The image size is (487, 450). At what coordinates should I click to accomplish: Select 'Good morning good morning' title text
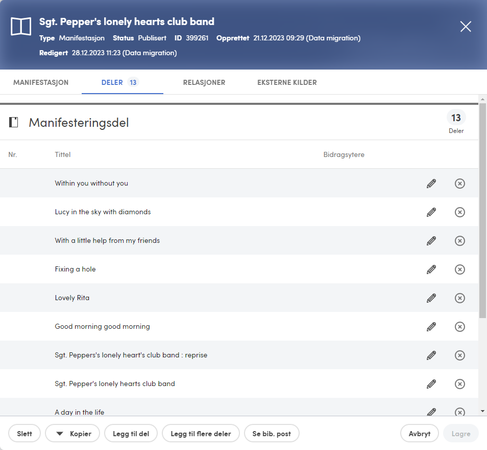[102, 326]
